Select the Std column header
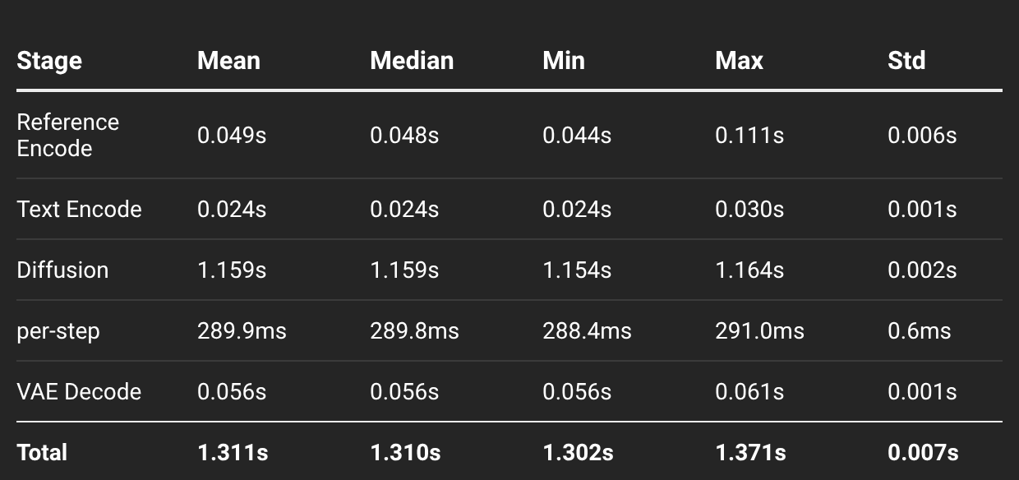This screenshot has height=480, width=1019. (906, 61)
